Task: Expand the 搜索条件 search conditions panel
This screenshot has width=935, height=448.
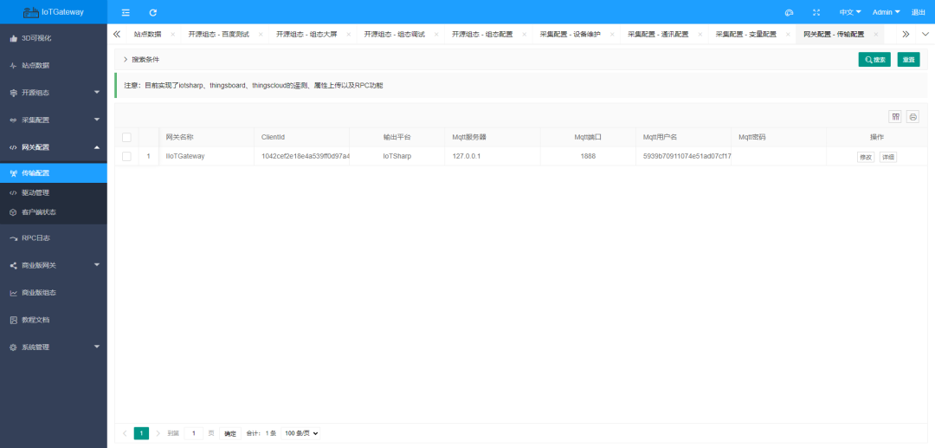Action: coord(141,60)
